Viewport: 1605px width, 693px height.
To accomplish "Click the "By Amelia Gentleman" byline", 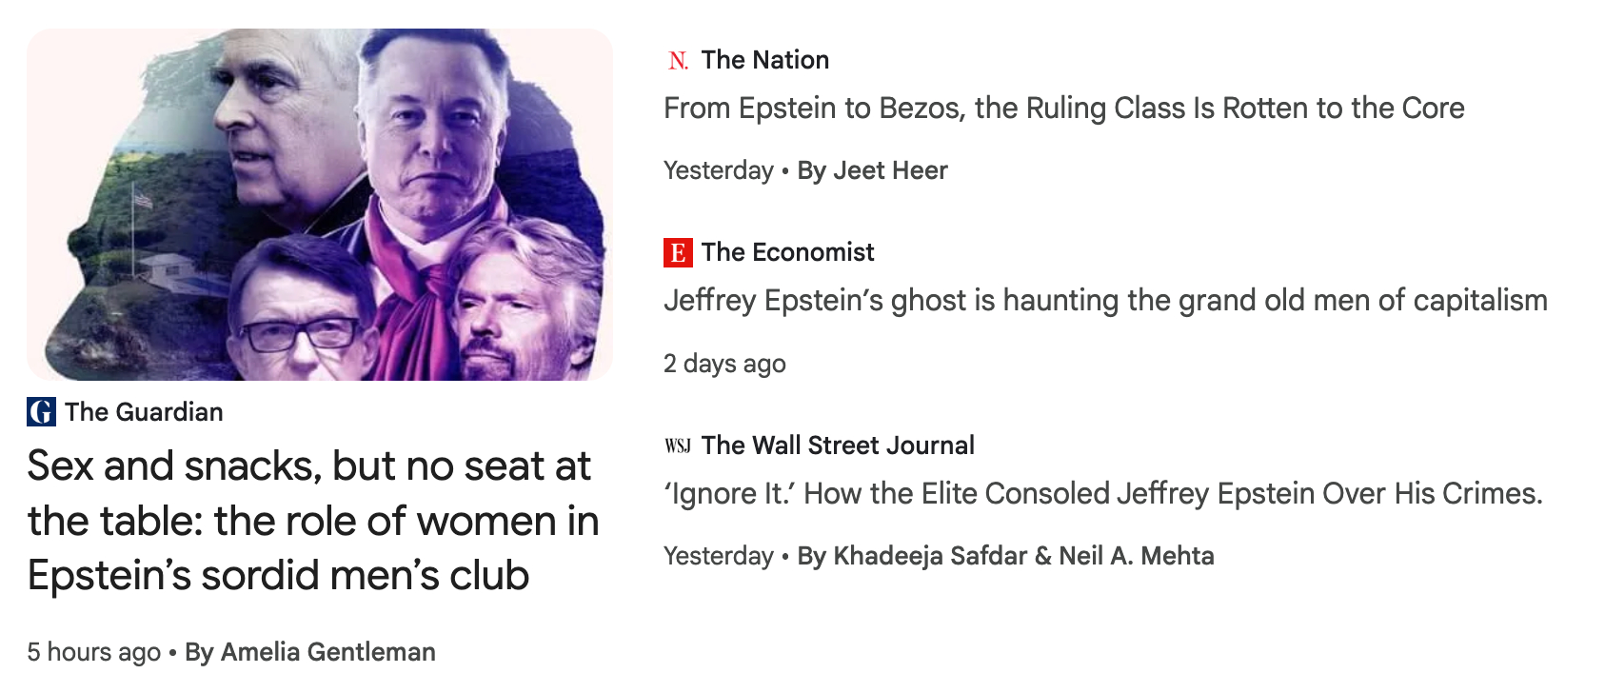I will [310, 652].
